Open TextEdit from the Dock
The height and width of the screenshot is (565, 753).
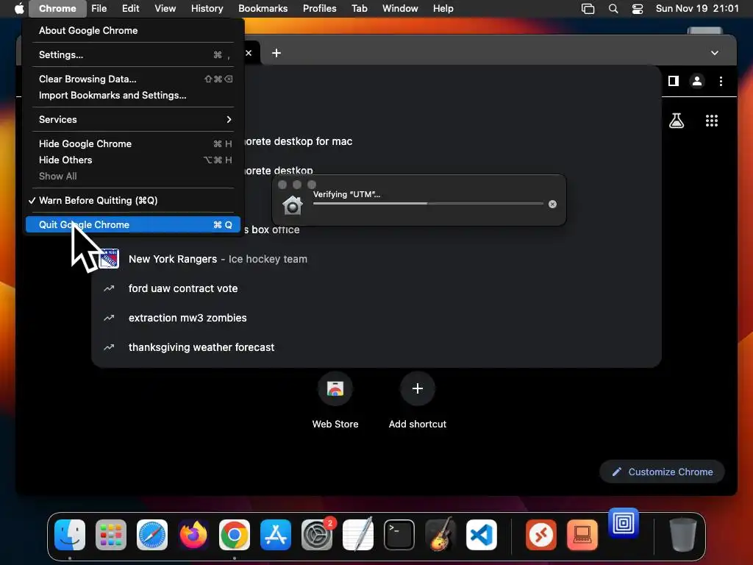[x=358, y=535]
